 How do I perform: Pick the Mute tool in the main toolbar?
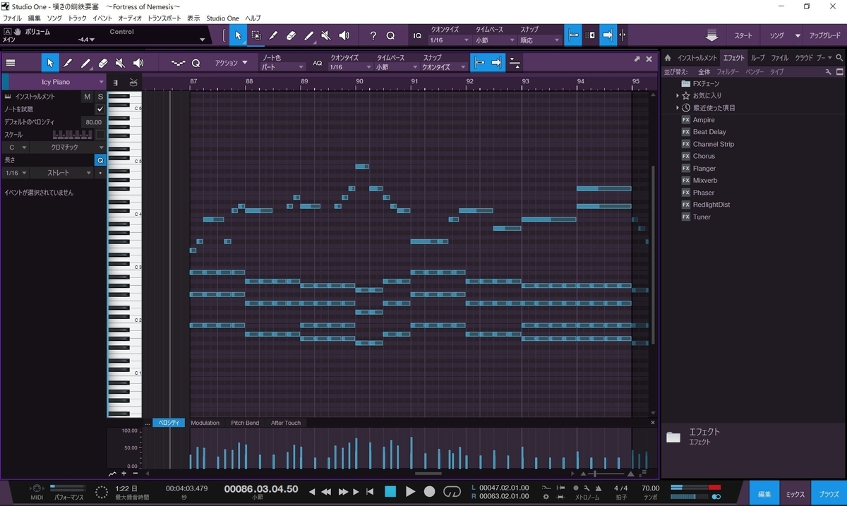[x=326, y=35]
